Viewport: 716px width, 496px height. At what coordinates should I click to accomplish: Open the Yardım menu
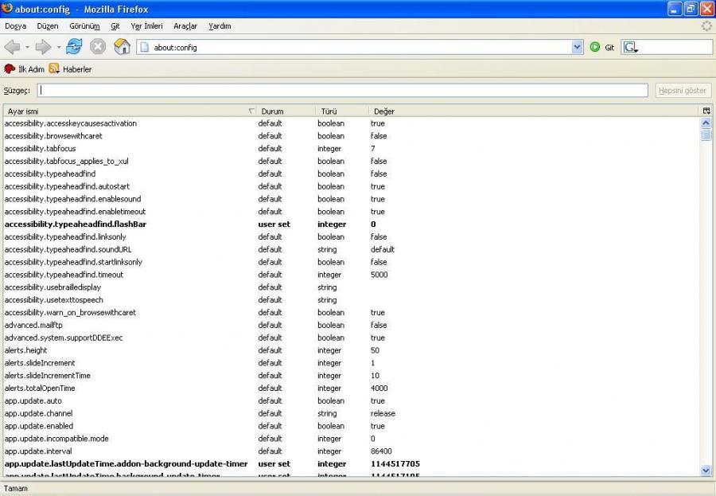(220, 26)
